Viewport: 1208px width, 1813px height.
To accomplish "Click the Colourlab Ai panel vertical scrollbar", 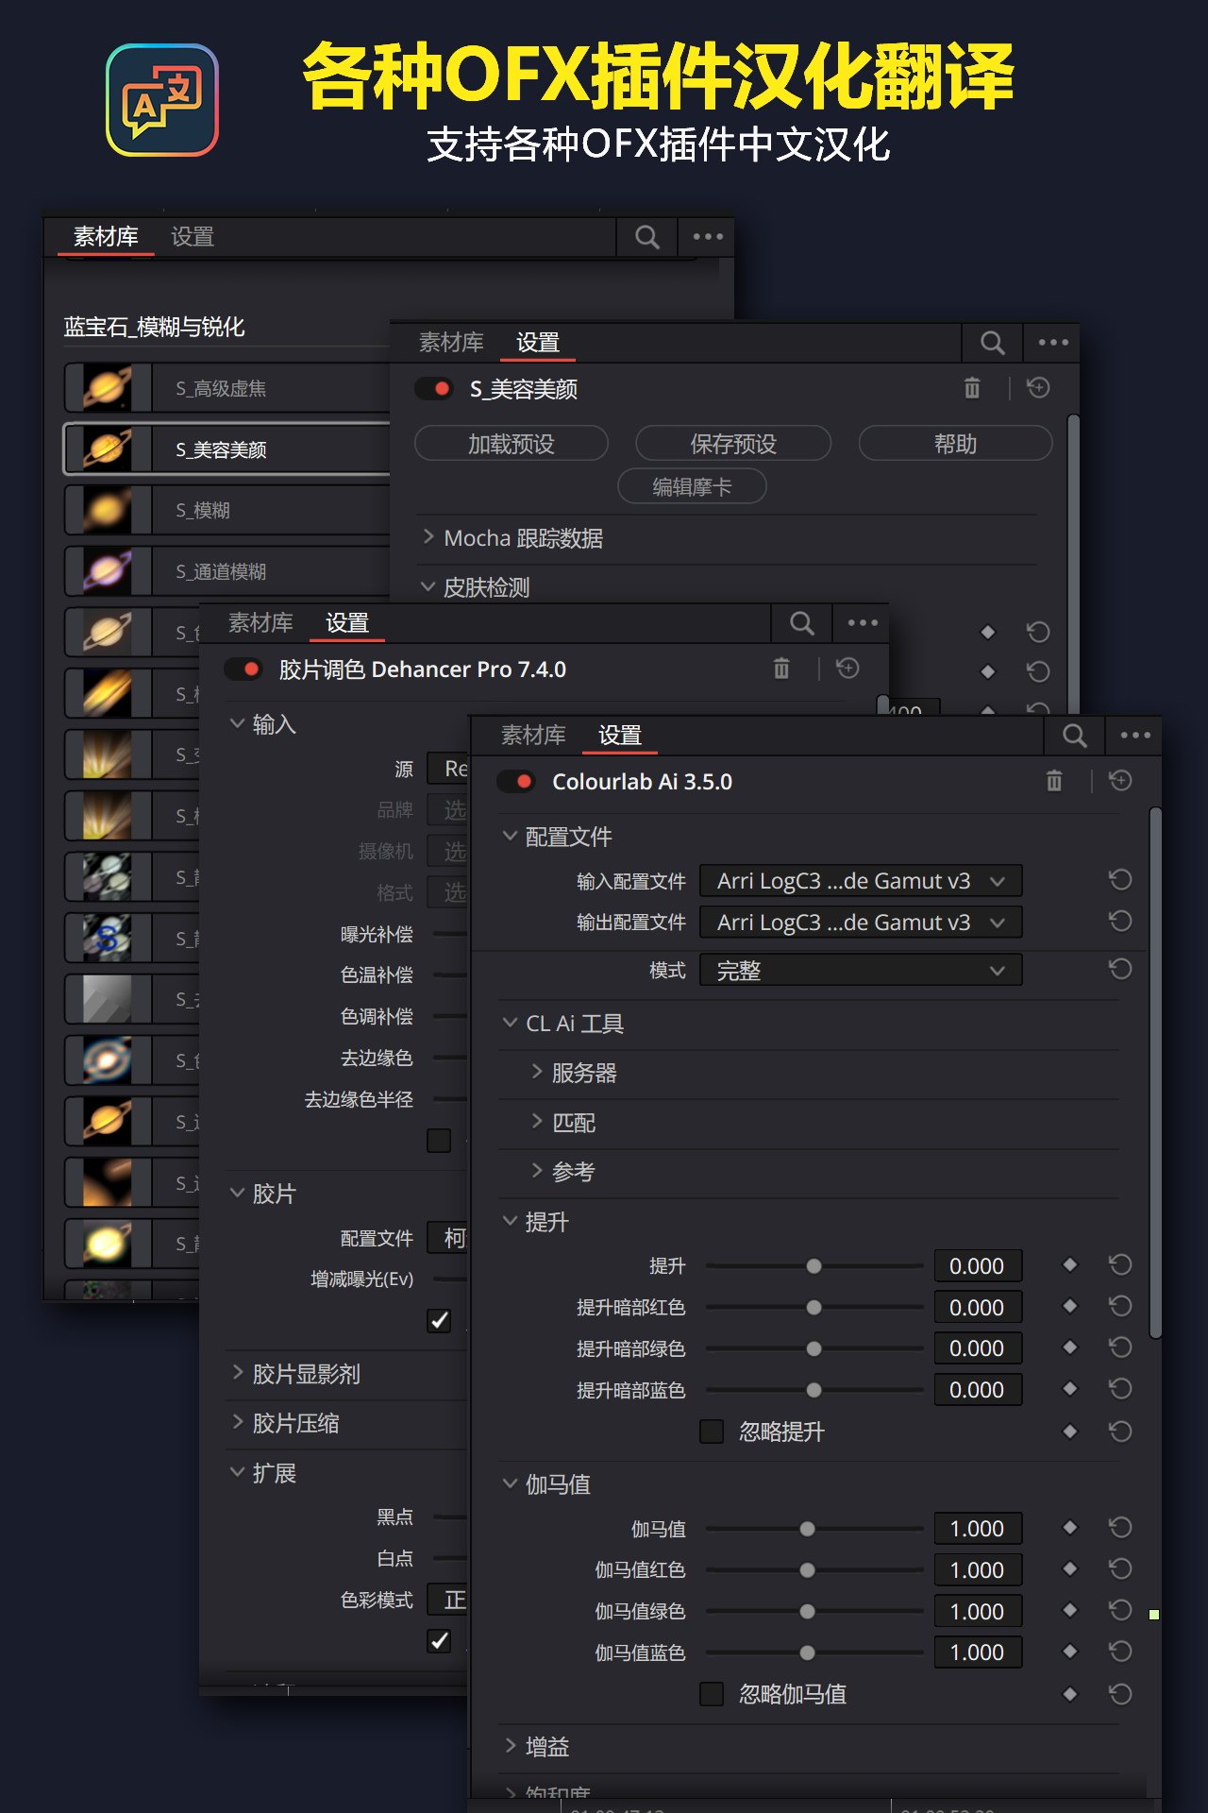I will pos(1155,1072).
